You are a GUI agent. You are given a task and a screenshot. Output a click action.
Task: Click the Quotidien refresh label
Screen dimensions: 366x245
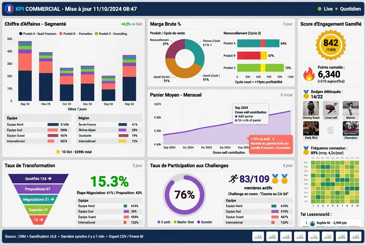pyautogui.click(x=350, y=9)
